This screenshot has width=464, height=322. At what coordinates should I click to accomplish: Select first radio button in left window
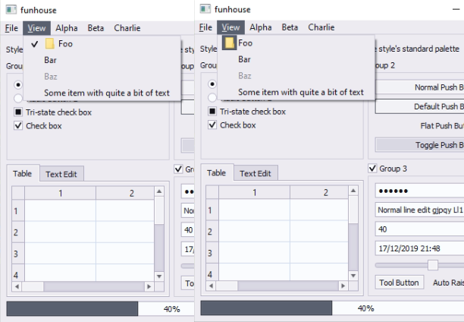tap(18, 85)
